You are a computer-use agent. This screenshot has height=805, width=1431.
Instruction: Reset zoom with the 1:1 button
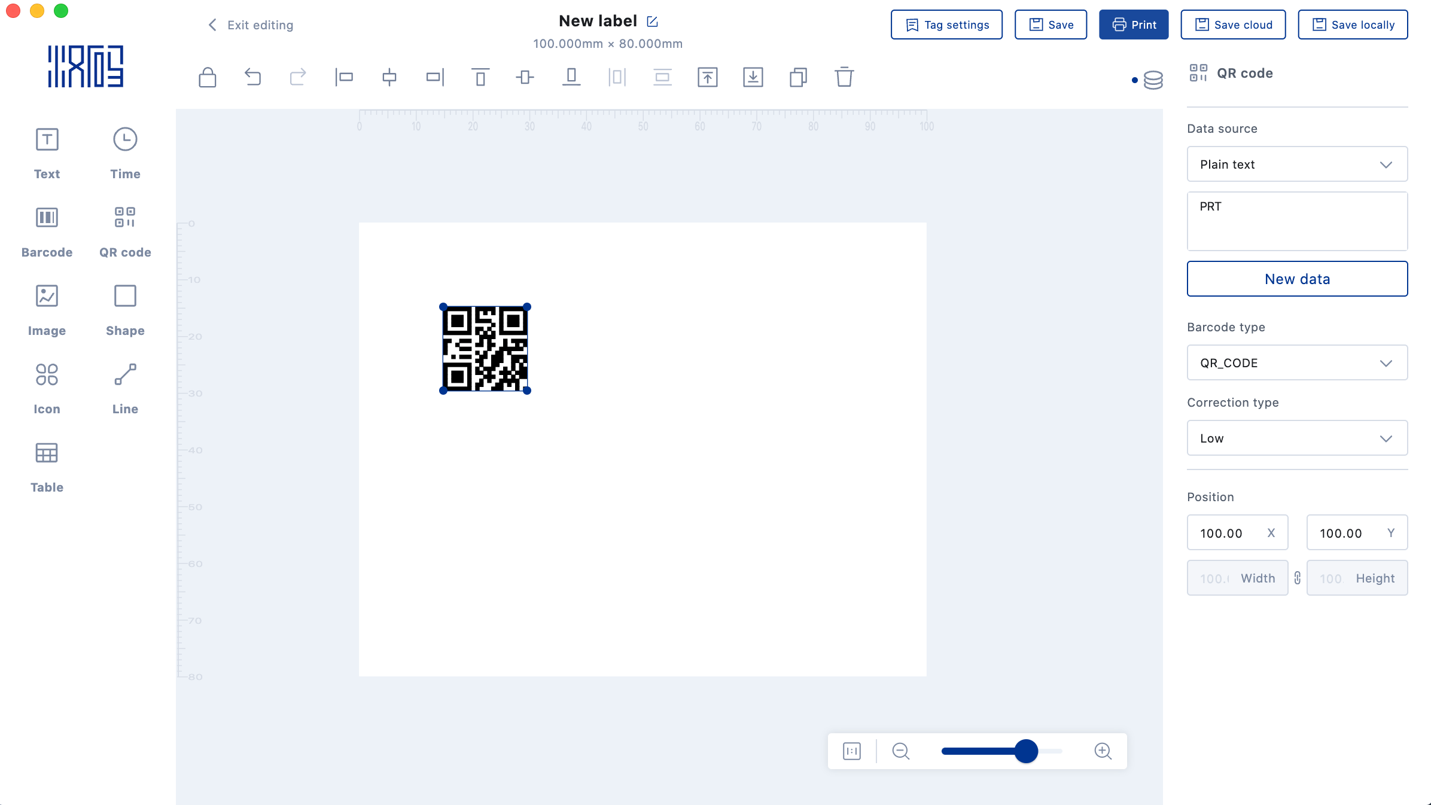click(x=851, y=751)
